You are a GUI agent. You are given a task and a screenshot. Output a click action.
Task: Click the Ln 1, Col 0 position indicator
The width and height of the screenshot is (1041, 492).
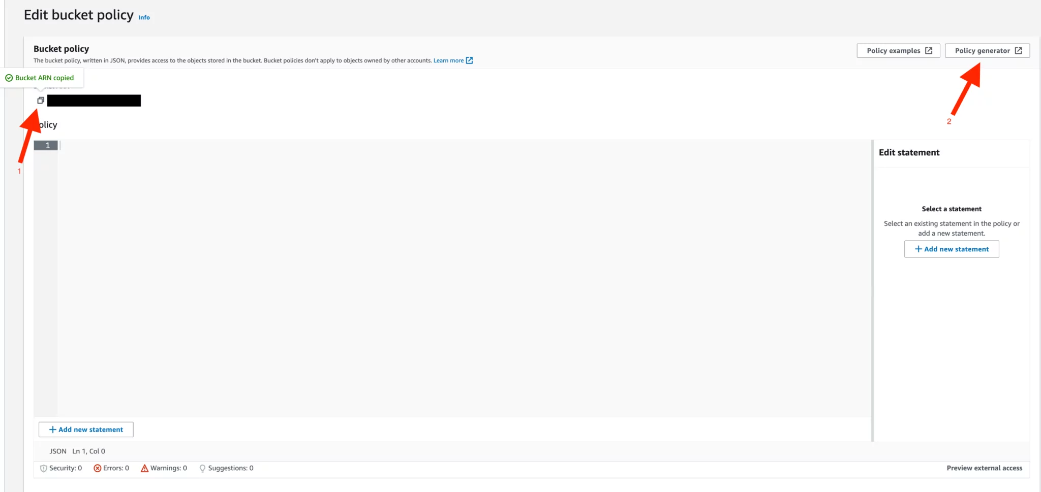pyautogui.click(x=88, y=451)
